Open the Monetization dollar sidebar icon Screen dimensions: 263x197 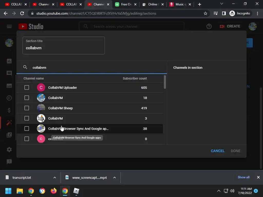tap(9, 110)
